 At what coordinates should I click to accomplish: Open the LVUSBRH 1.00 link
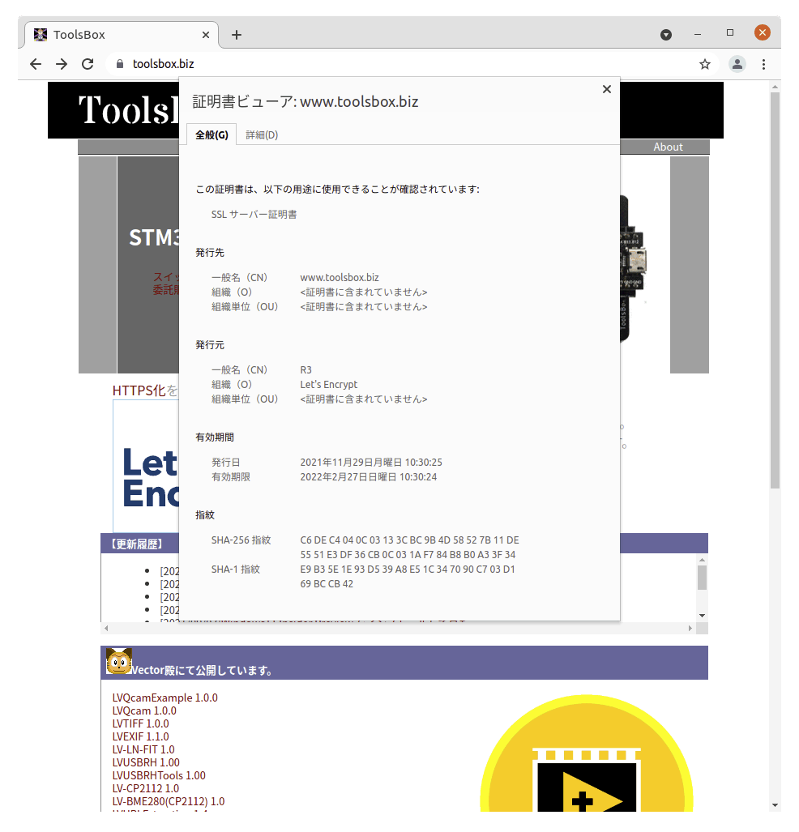[146, 762]
